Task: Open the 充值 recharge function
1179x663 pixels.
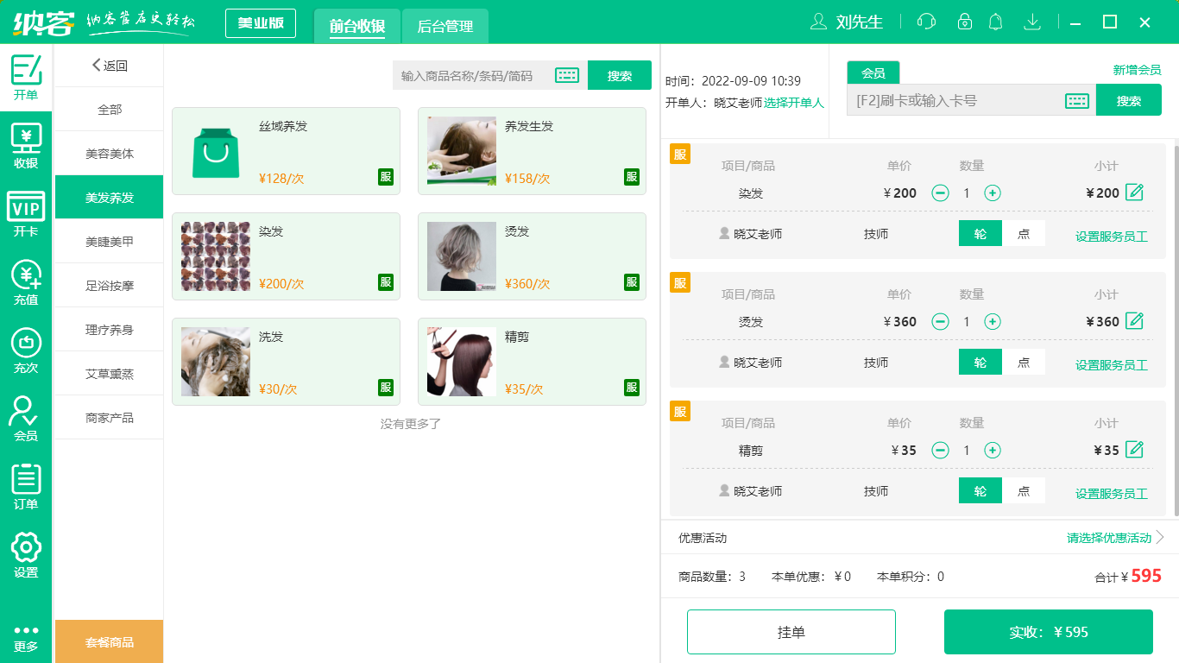Action: tap(26, 285)
